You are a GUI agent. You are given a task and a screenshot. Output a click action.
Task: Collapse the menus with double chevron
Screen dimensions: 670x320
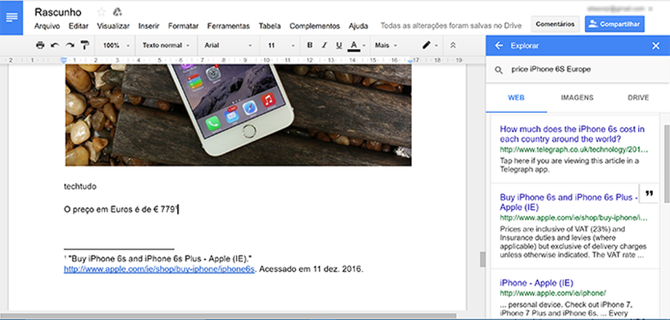tap(453, 46)
